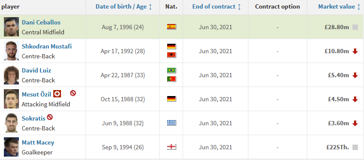The height and width of the screenshot is (160, 364).
Task: Sort players by Market value header
Action: coord(339,7)
